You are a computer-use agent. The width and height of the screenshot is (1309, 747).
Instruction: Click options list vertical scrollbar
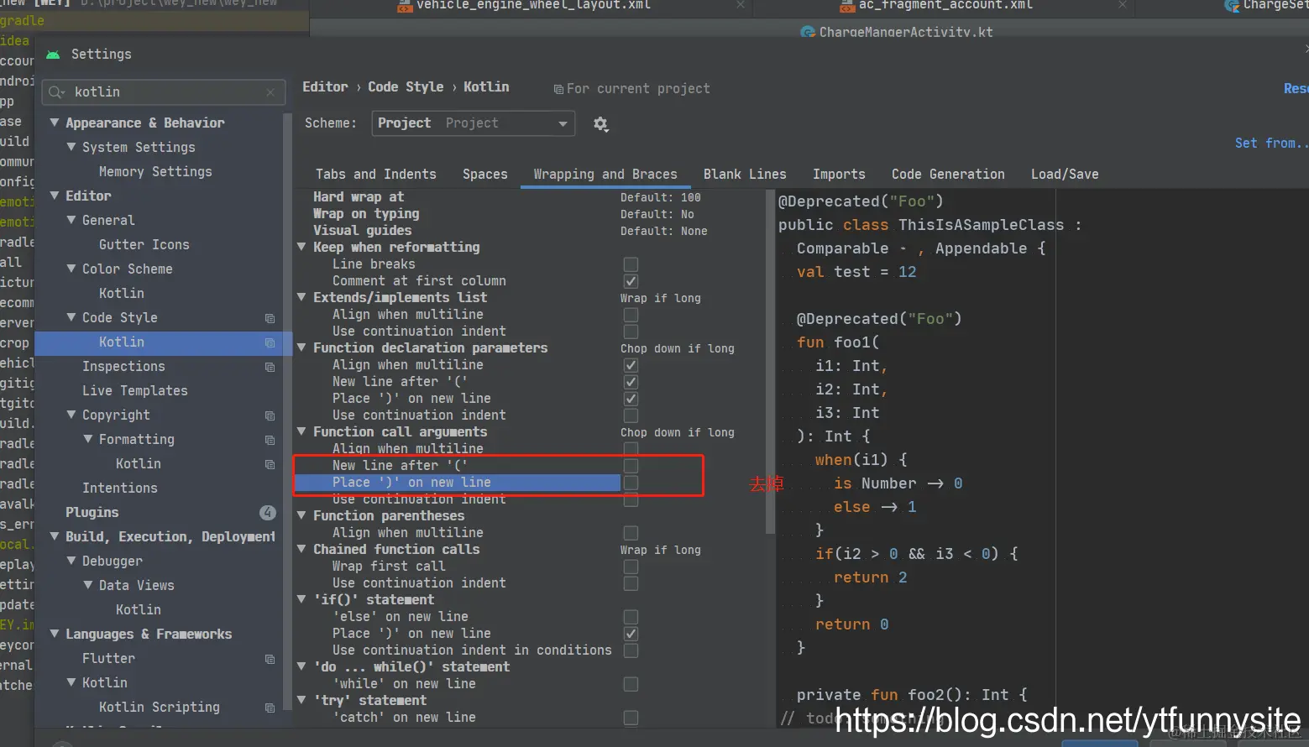770,361
